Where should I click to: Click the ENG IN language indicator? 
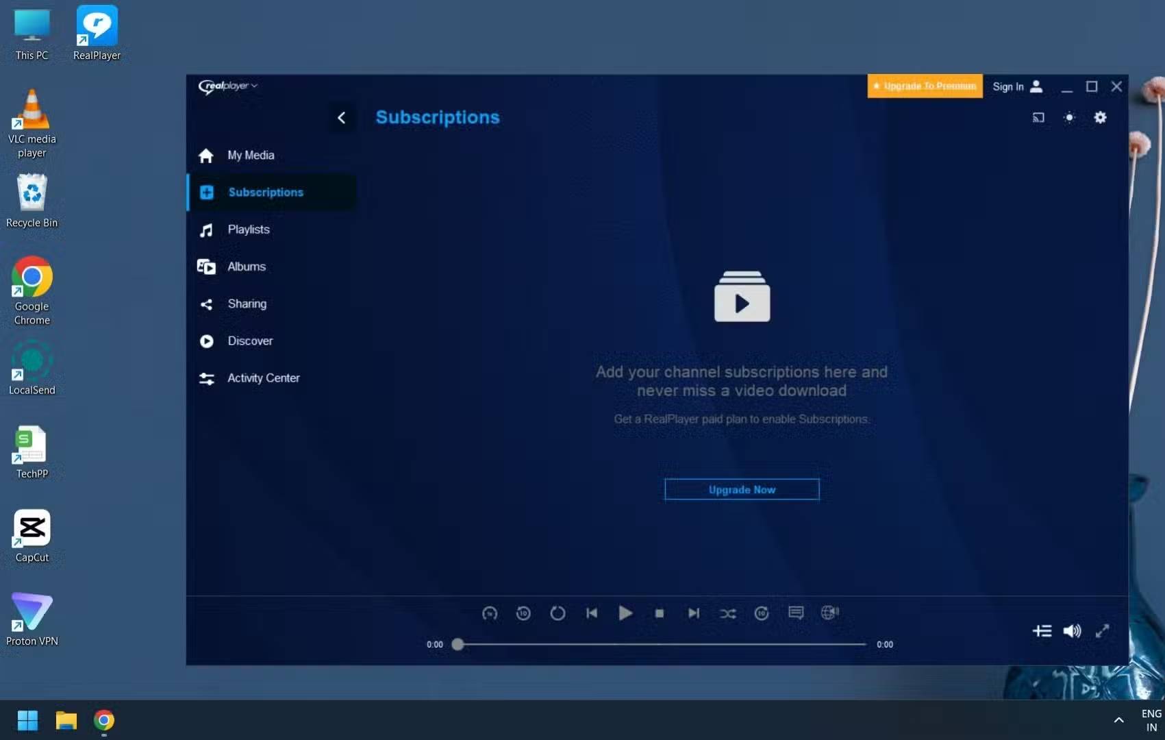[x=1151, y=720]
